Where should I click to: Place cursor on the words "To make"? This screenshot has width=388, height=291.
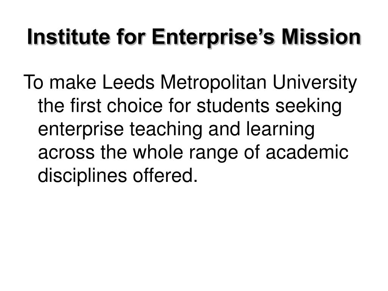click(60, 82)
